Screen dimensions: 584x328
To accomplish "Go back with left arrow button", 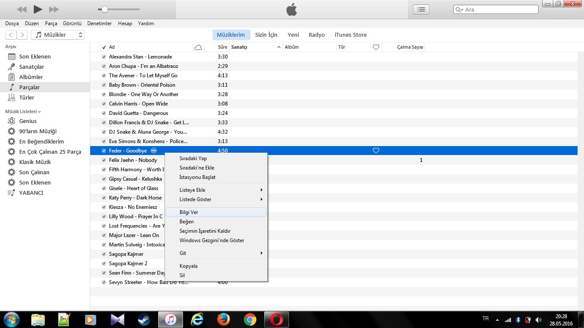I will (x=11, y=35).
